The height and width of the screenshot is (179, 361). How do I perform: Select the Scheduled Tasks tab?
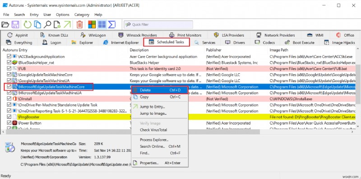tap(167, 42)
